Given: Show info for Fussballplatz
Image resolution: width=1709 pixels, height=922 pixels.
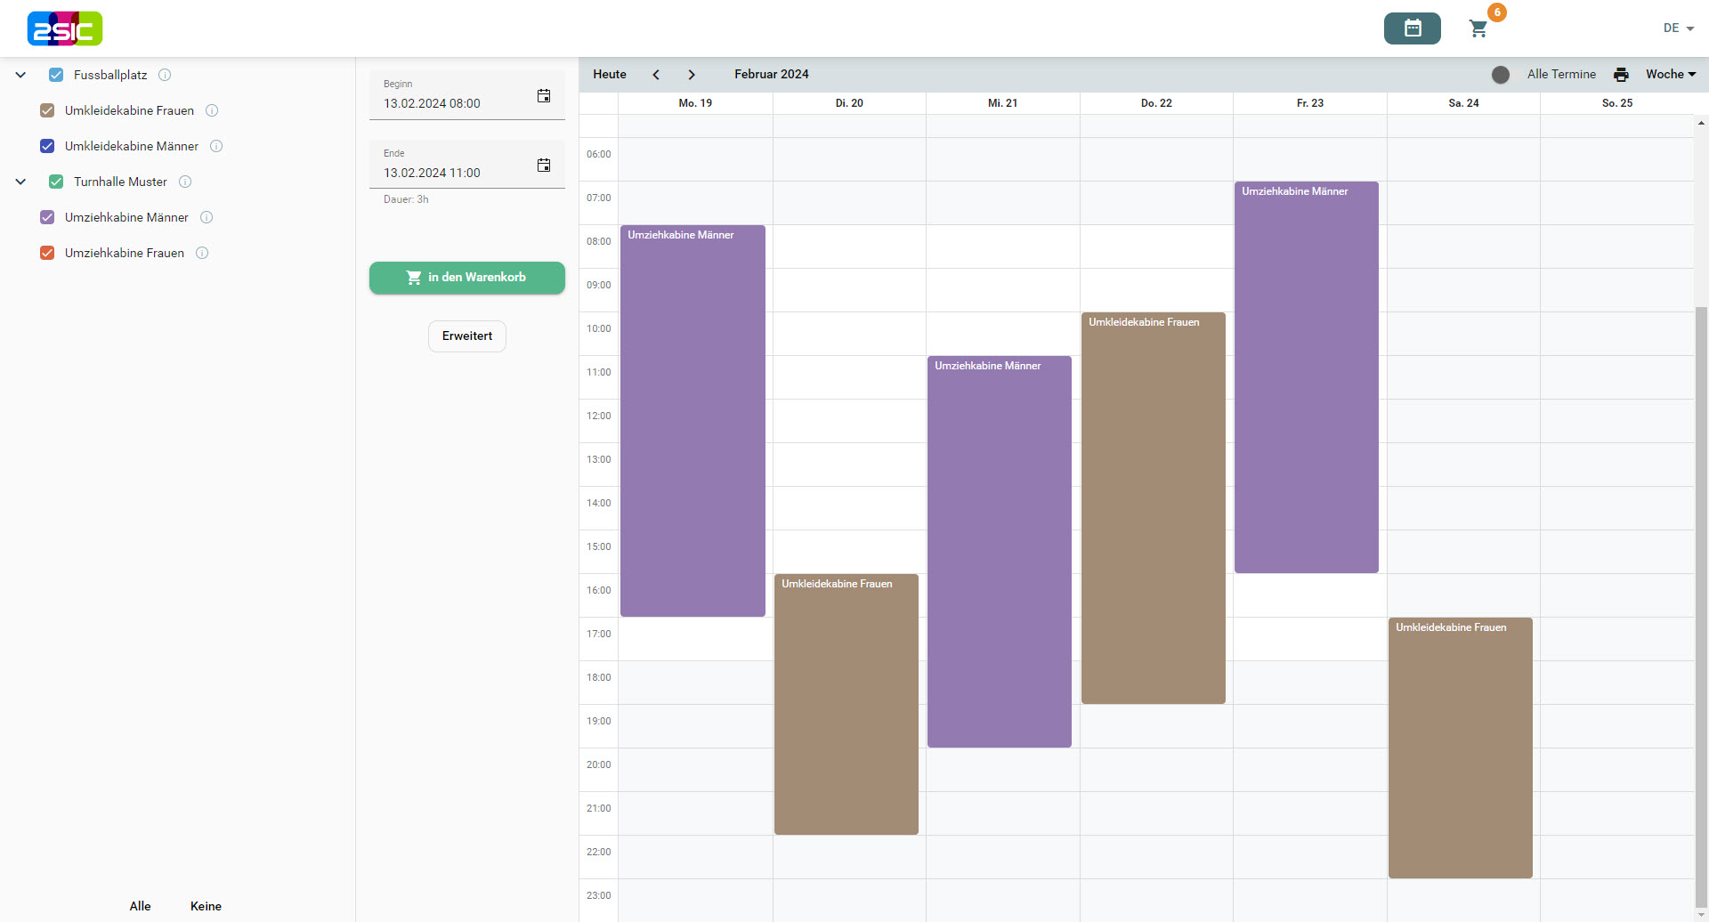Looking at the screenshot, I should point(165,75).
